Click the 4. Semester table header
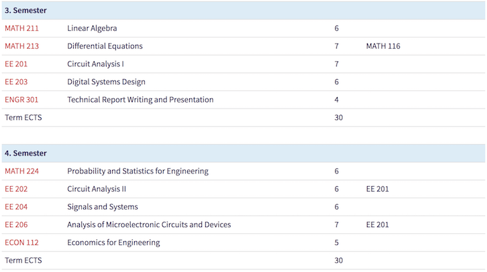487x272 pixels. point(25,153)
